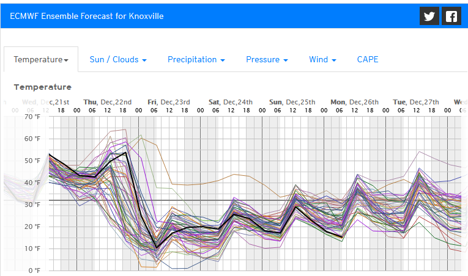Open the Wind tab
The image size is (468, 276).
click(322, 60)
